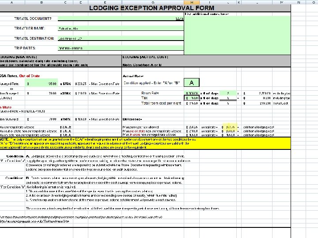
Task: Open the travel website URL at the bottom
Action: [x=34, y=221]
